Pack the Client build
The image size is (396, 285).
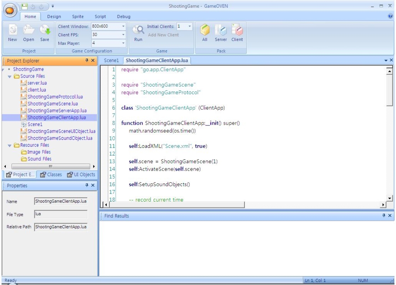pyautogui.click(x=237, y=33)
